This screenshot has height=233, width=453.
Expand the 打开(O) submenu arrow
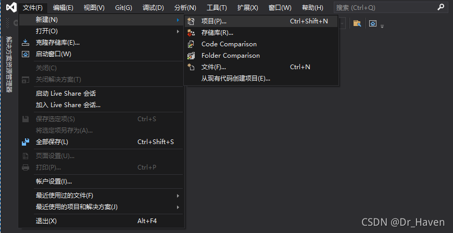pyautogui.click(x=178, y=31)
